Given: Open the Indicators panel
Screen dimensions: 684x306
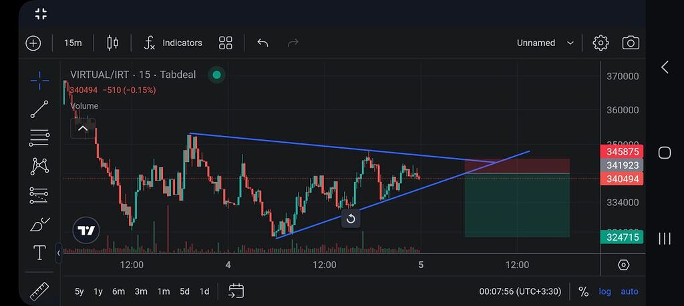Looking at the screenshot, I should point(174,43).
